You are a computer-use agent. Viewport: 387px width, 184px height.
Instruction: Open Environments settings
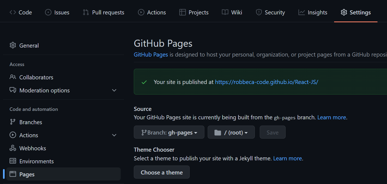point(64,161)
